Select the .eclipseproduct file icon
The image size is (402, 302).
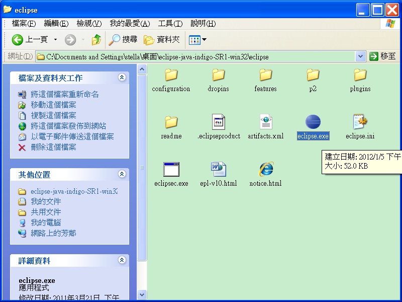click(219, 122)
